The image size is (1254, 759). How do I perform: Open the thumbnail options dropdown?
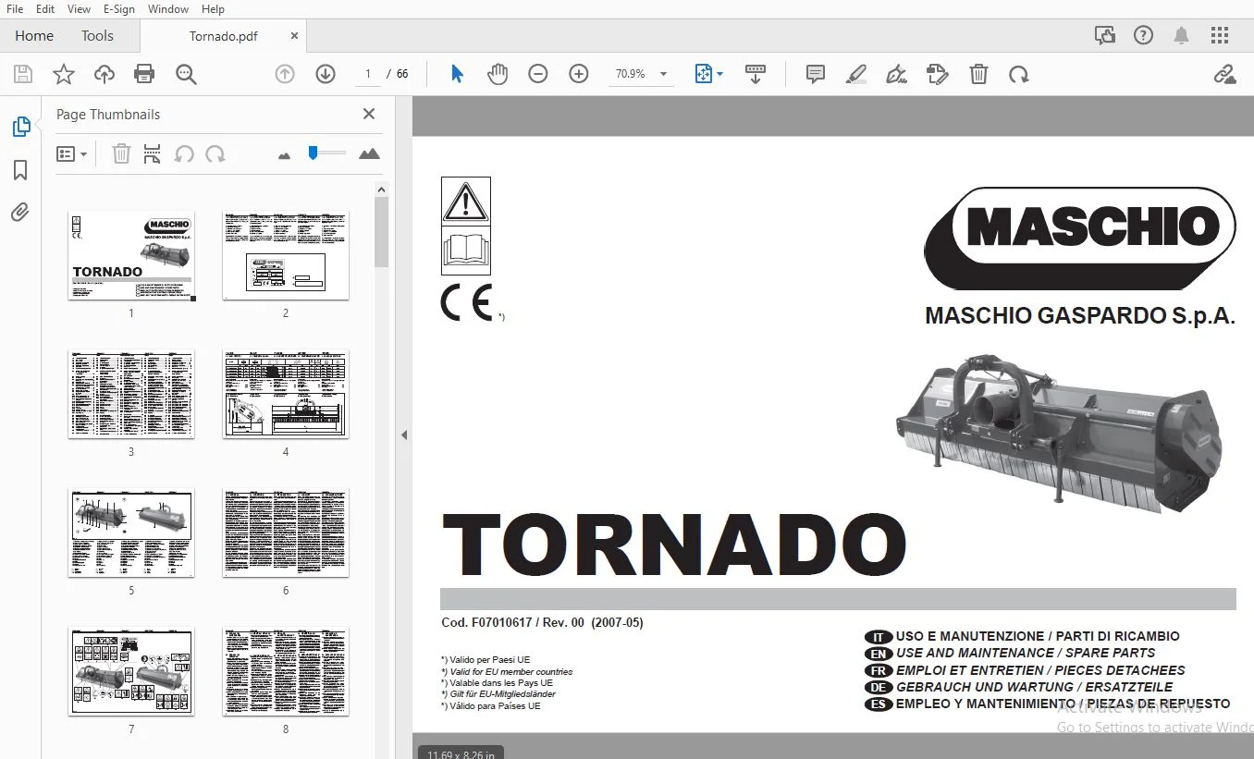click(x=72, y=154)
